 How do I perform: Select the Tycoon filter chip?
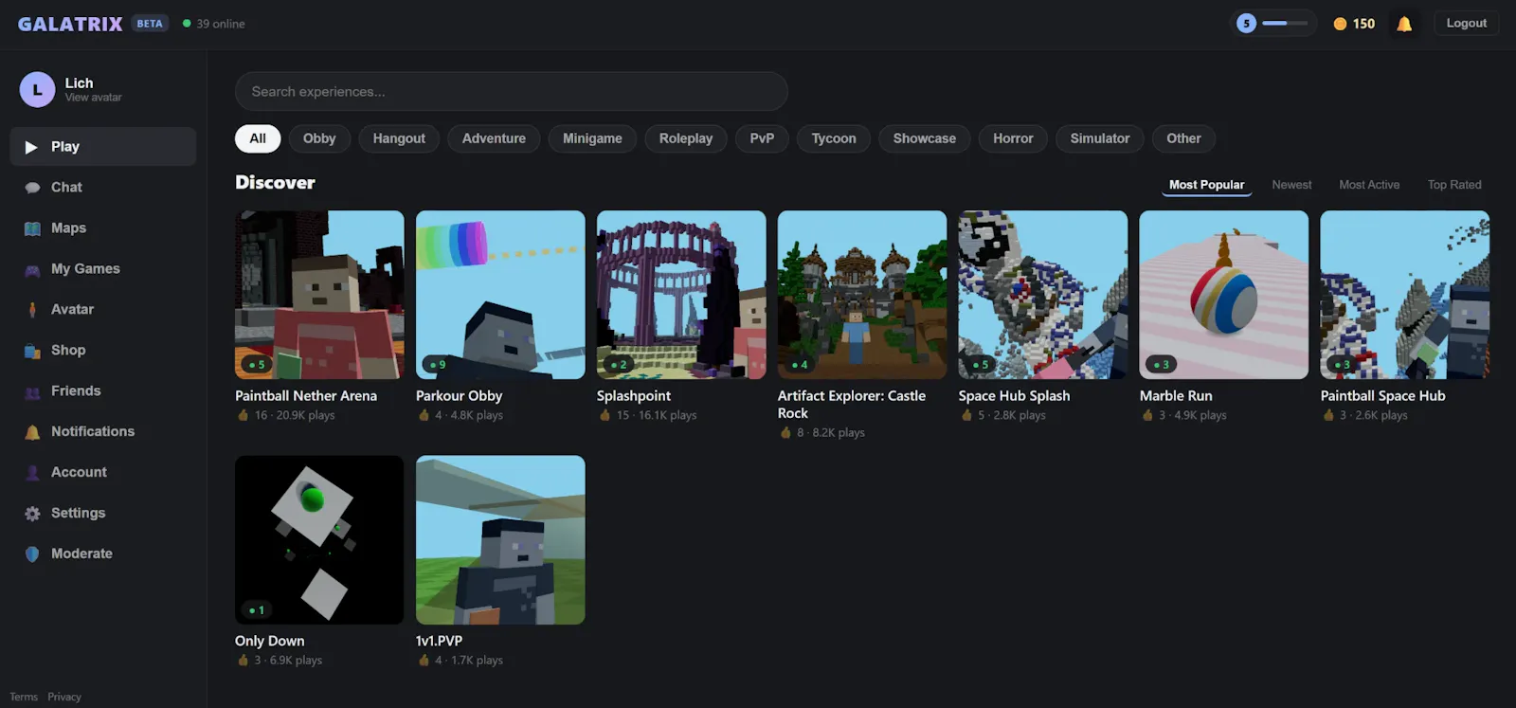tap(834, 138)
